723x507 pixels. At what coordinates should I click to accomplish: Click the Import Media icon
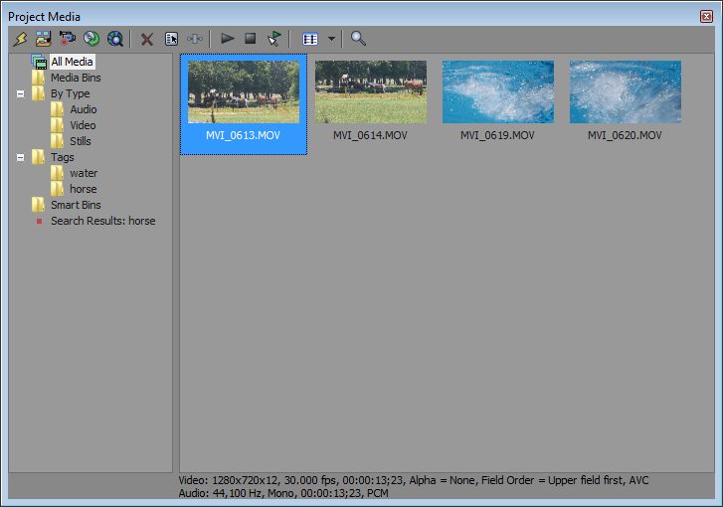pyautogui.click(x=44, y=39)
